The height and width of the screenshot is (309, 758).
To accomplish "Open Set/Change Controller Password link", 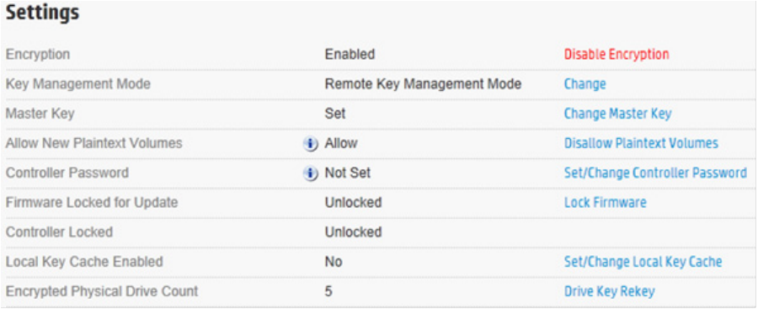I will [x=655, y=173].
